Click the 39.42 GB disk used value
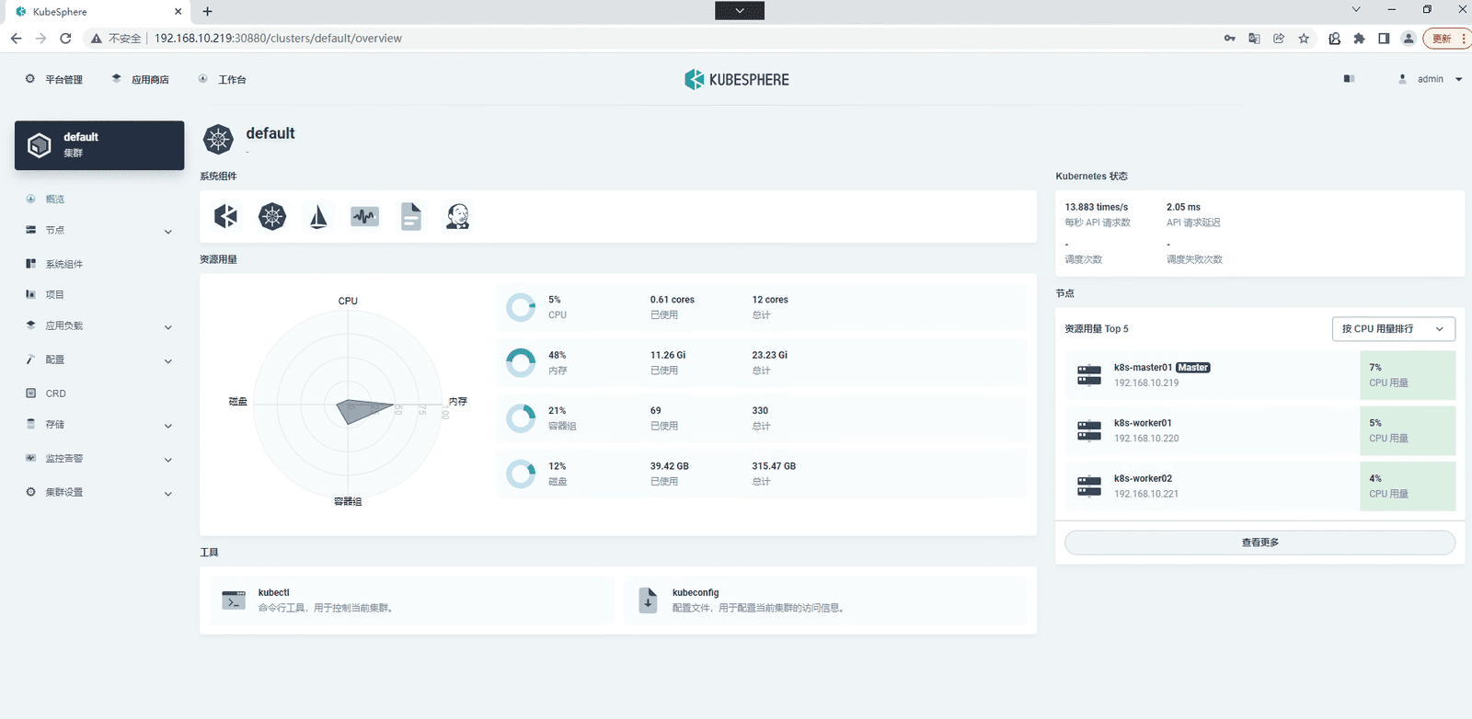The image size is (1472, 719). coord(670,466)
